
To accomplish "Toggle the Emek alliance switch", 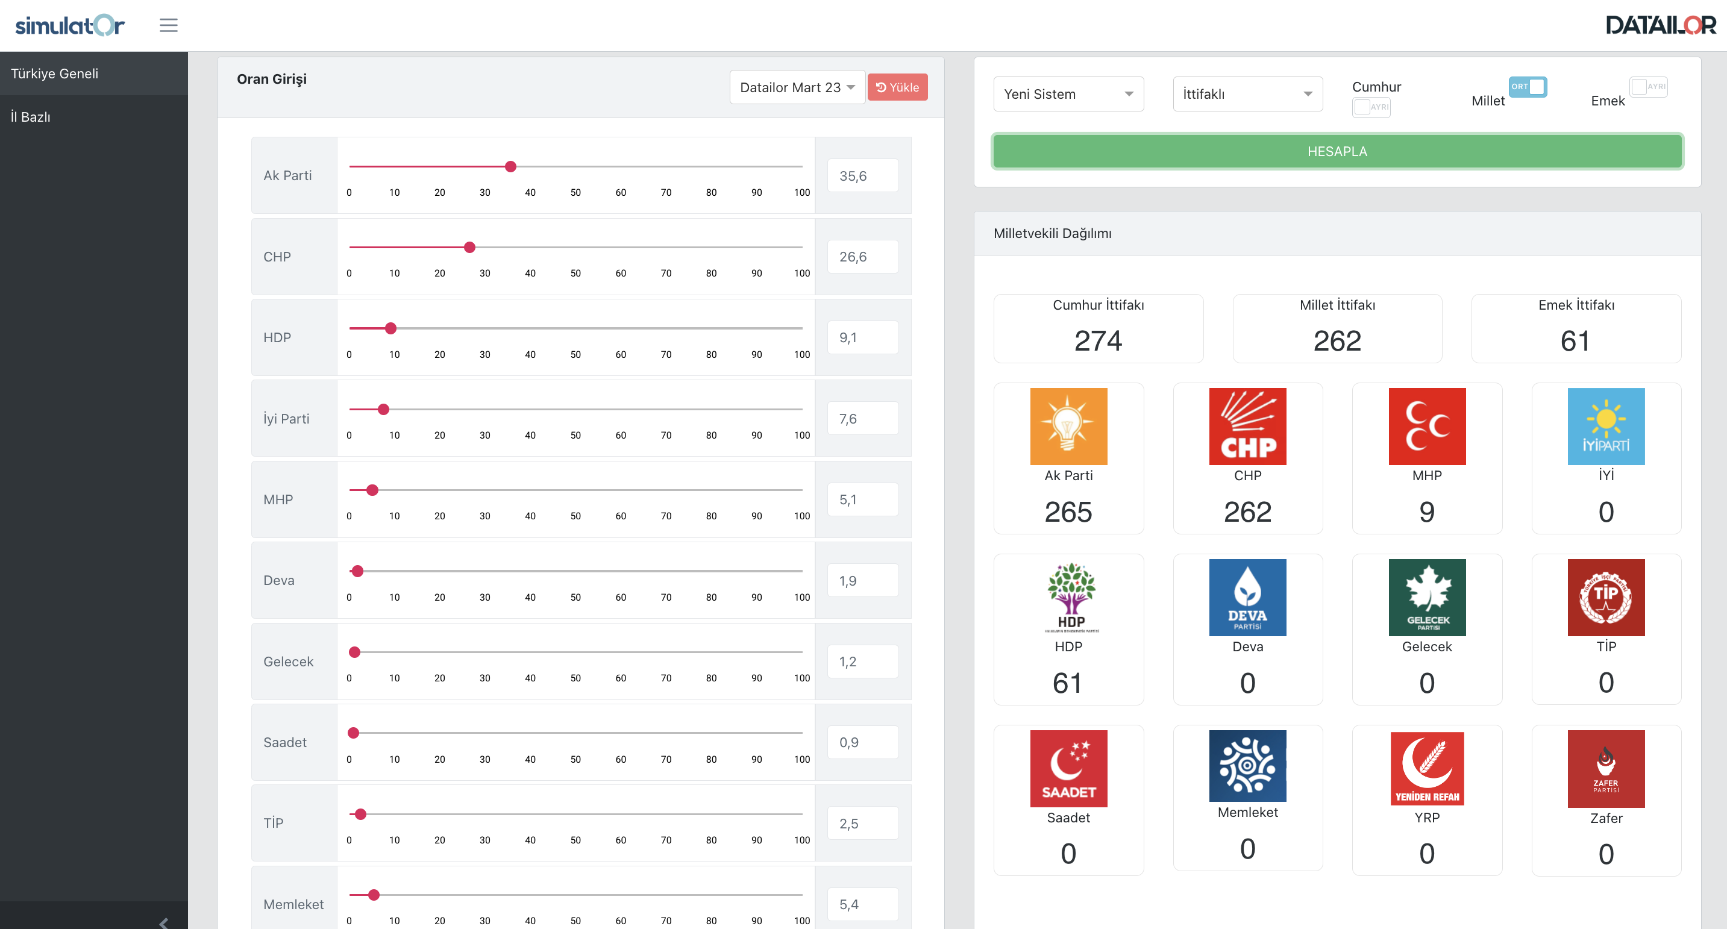I will (1648, 87).
